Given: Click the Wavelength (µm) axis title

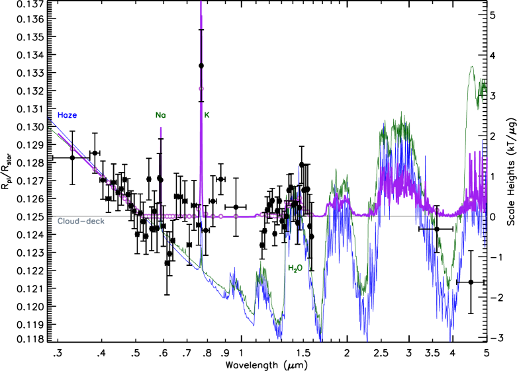Looking at the screenshot, I should pos(267,365).
